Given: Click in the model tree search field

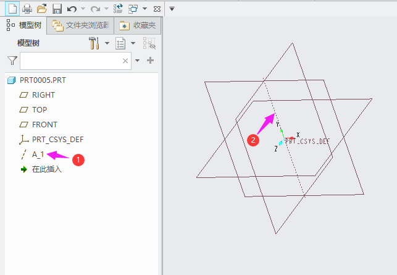Looking at the screenshot, I should 69,61.
